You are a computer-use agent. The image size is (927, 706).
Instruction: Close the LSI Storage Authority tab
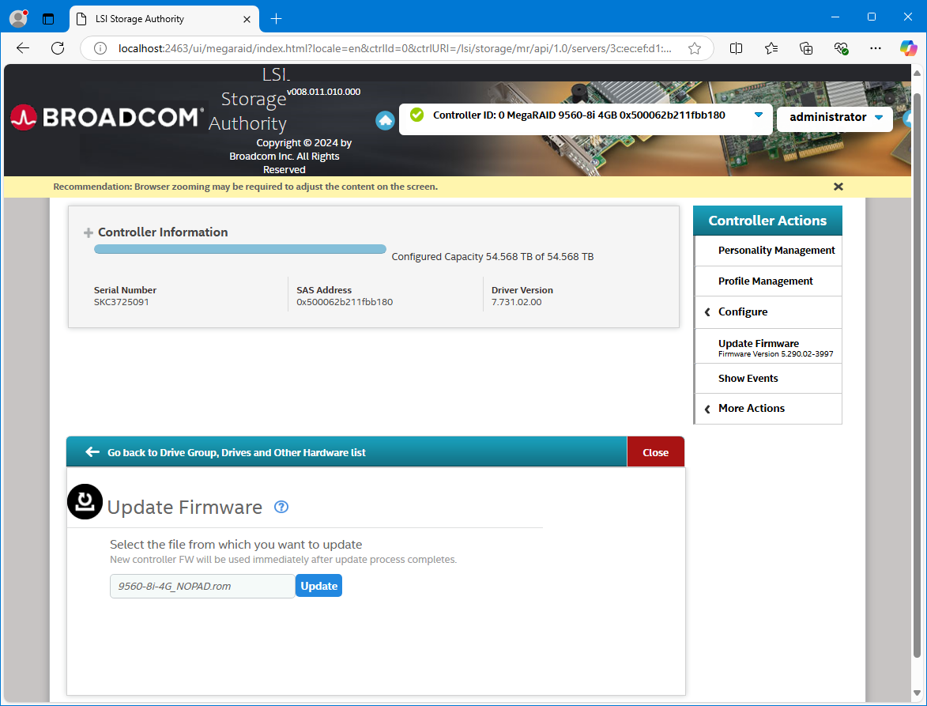pyautogui.click(x=247, y=19)
